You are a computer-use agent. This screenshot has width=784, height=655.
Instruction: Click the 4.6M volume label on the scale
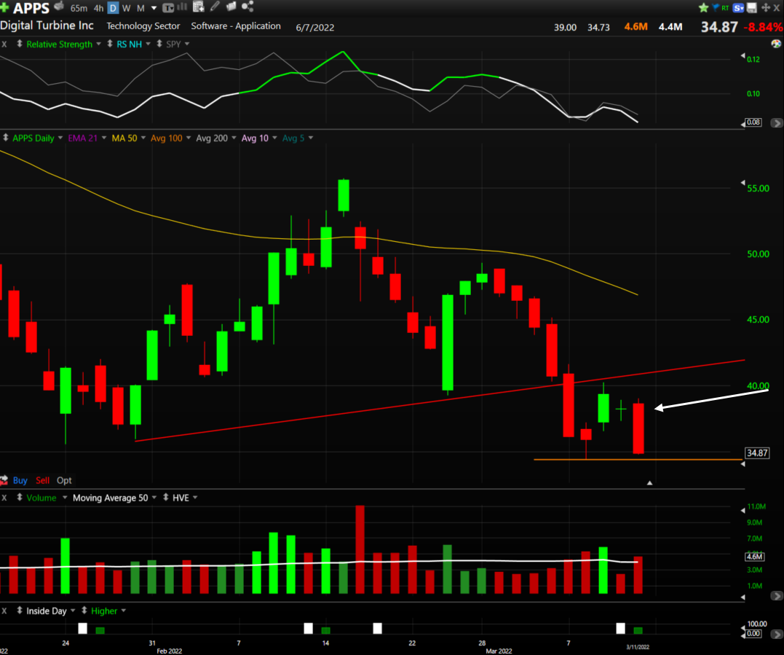click(754, 557)
